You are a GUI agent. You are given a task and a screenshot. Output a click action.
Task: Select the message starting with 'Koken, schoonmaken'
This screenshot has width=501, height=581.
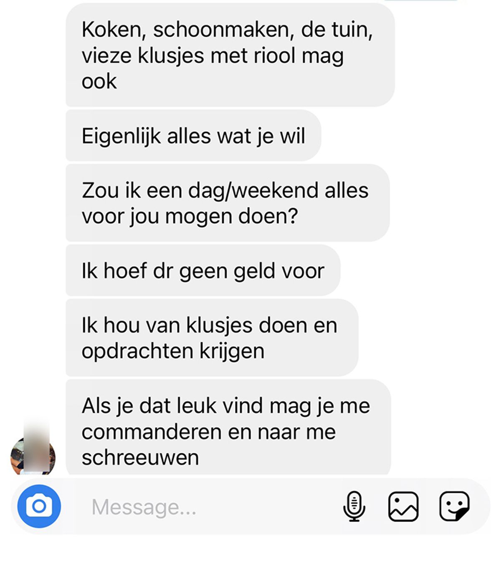tap(230, 55)
